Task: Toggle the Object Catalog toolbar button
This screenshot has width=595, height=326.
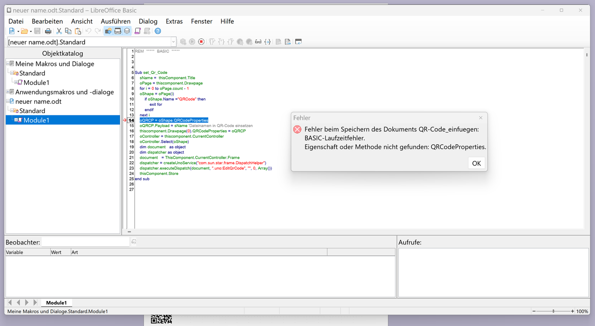Action: 108,31
